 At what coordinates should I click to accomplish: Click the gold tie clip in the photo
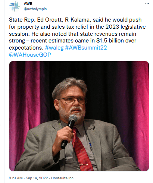tap(84, 165)
